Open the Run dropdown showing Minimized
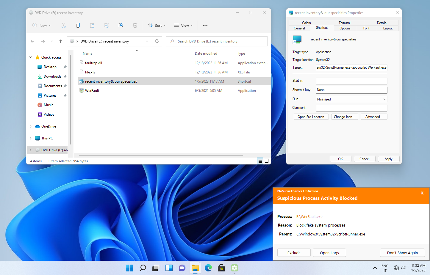 (351, 99)
